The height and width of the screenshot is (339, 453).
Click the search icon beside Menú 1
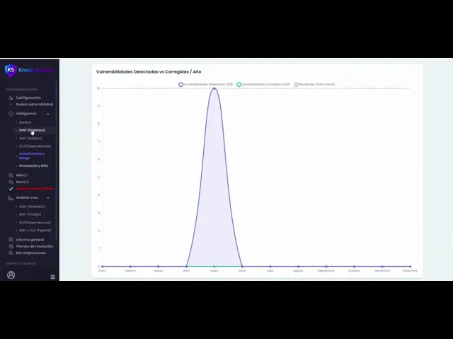tap(11, 175)
